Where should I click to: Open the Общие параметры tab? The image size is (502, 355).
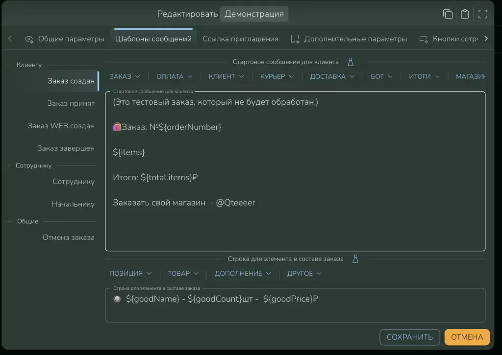64,39
